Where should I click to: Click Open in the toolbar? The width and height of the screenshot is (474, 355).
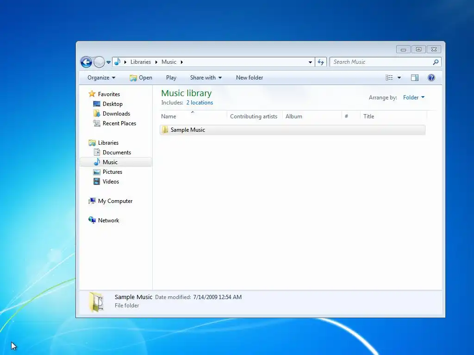pos(141,78)
